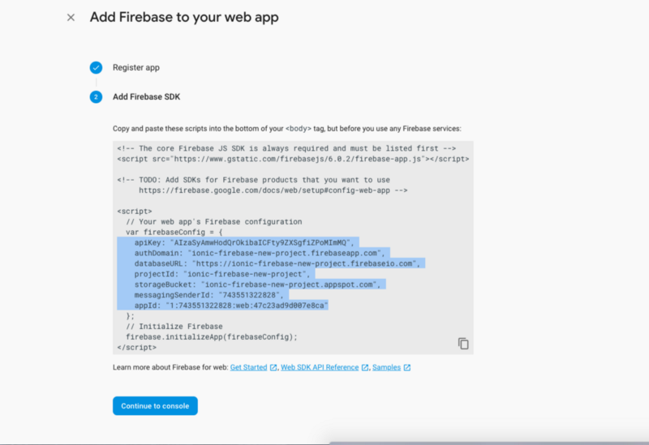Click the storageBucket line in the snippet

pyautogui.click(x=257, y=285)
